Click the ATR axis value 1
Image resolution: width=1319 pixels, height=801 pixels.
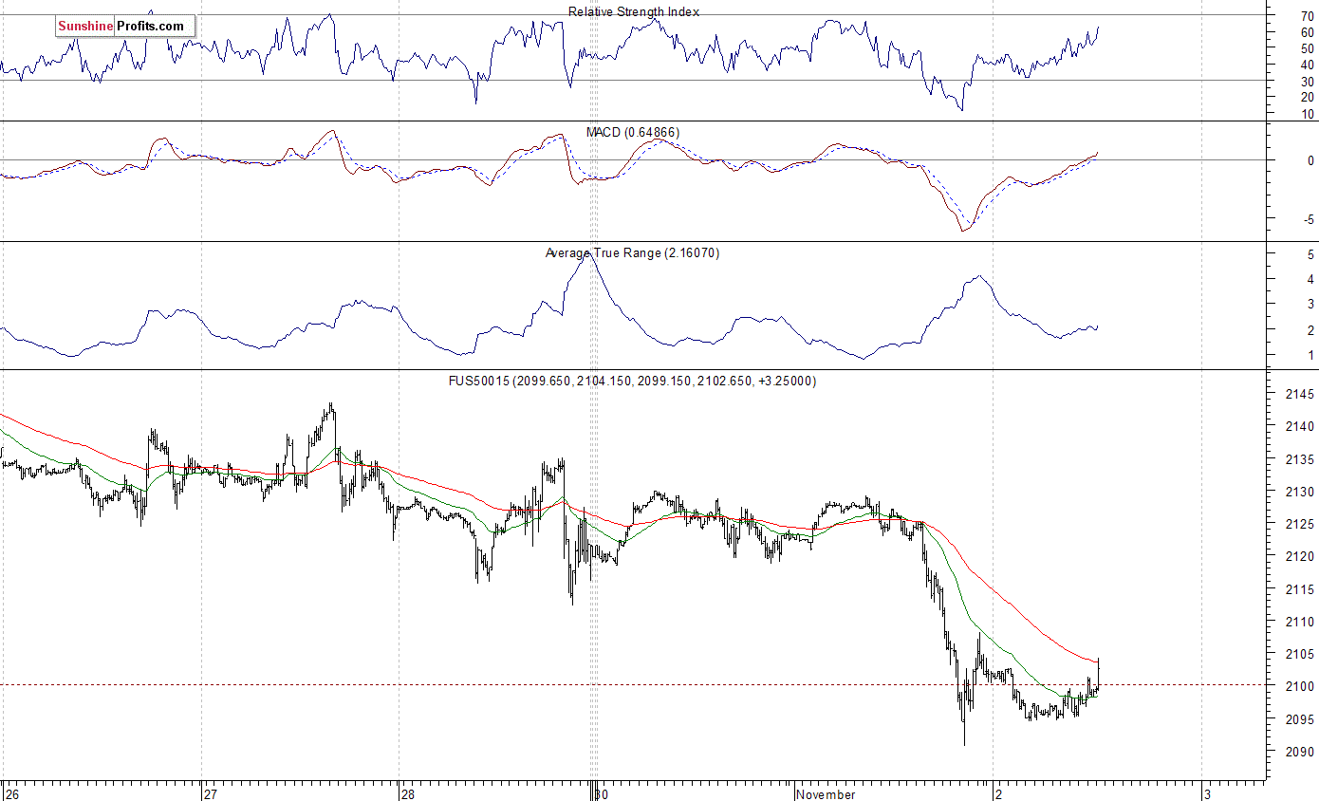(x=1310, y=355)
